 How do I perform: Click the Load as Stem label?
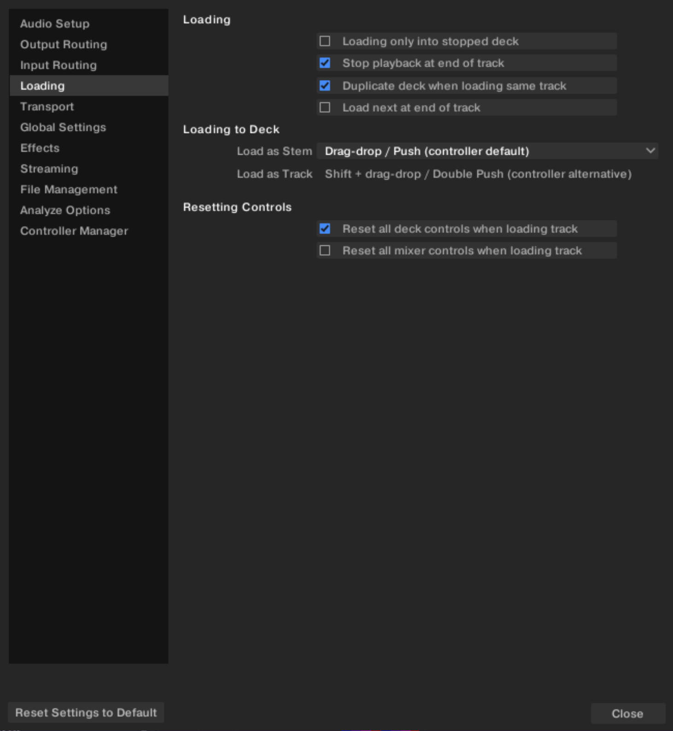[x=274, y=151]
